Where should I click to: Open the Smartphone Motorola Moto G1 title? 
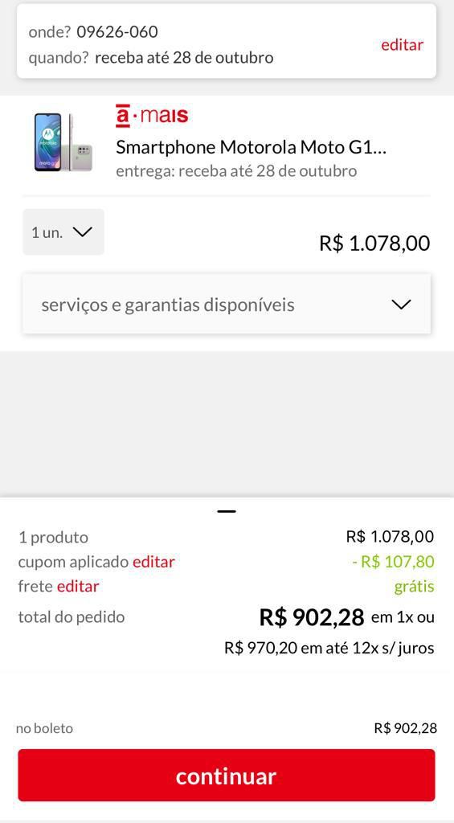pyautogui.click(x=251, y=148)
